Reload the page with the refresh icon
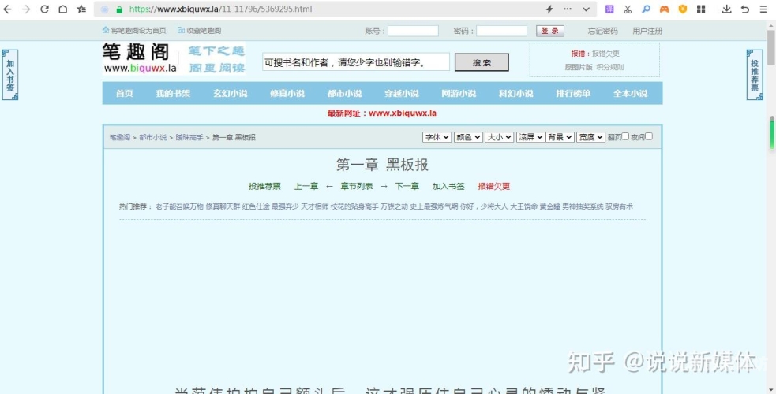The height and width of the screenshot is (394, 776). (x=44, y=9)
